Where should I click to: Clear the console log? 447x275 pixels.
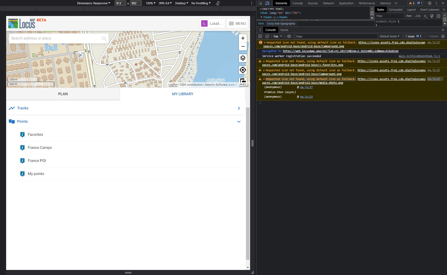click(x=267, y=36)
